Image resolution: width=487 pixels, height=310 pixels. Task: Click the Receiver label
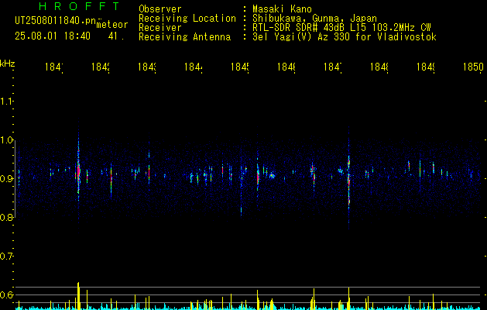(160, 28)
